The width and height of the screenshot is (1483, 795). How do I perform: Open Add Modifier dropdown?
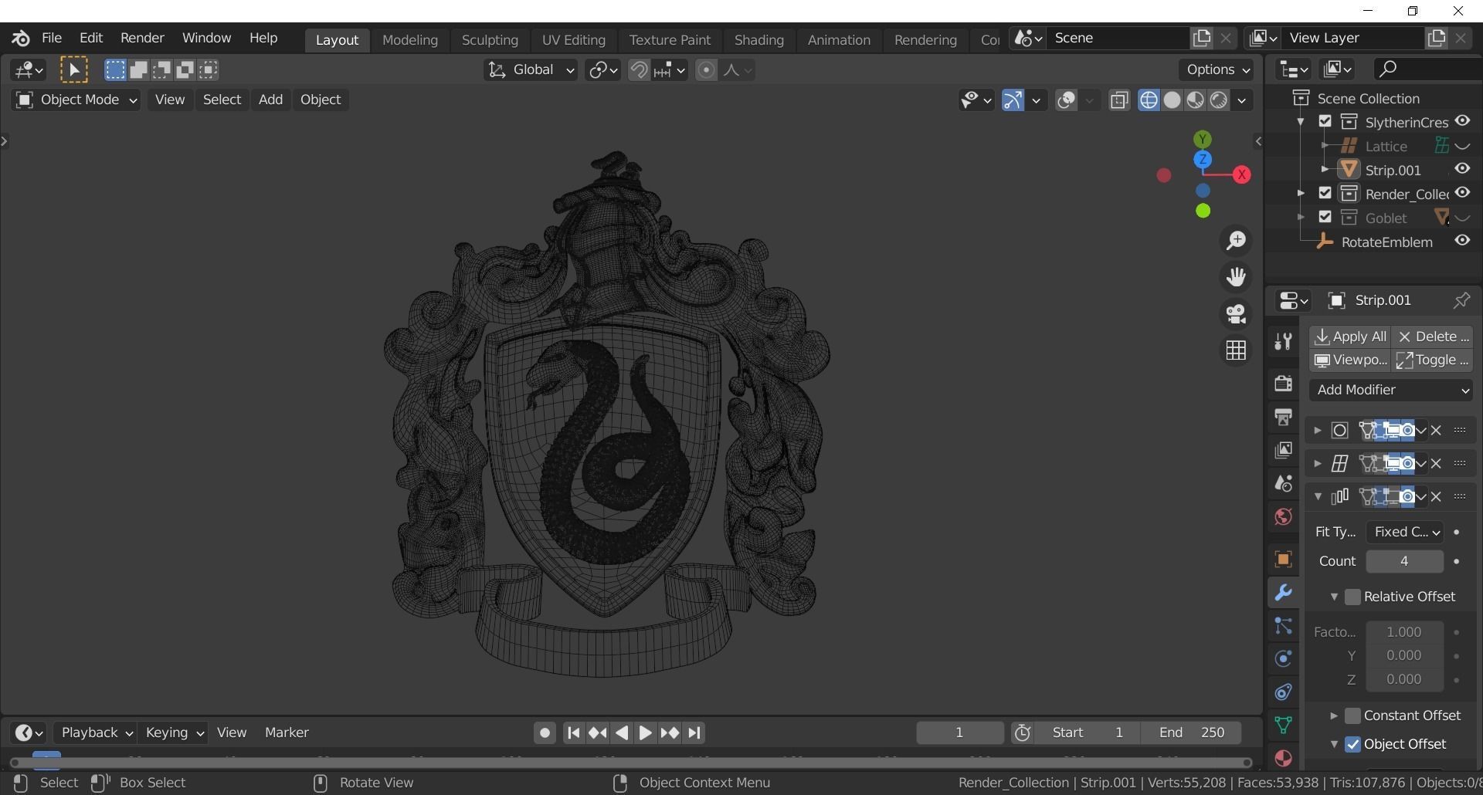tap(1391, 390)
